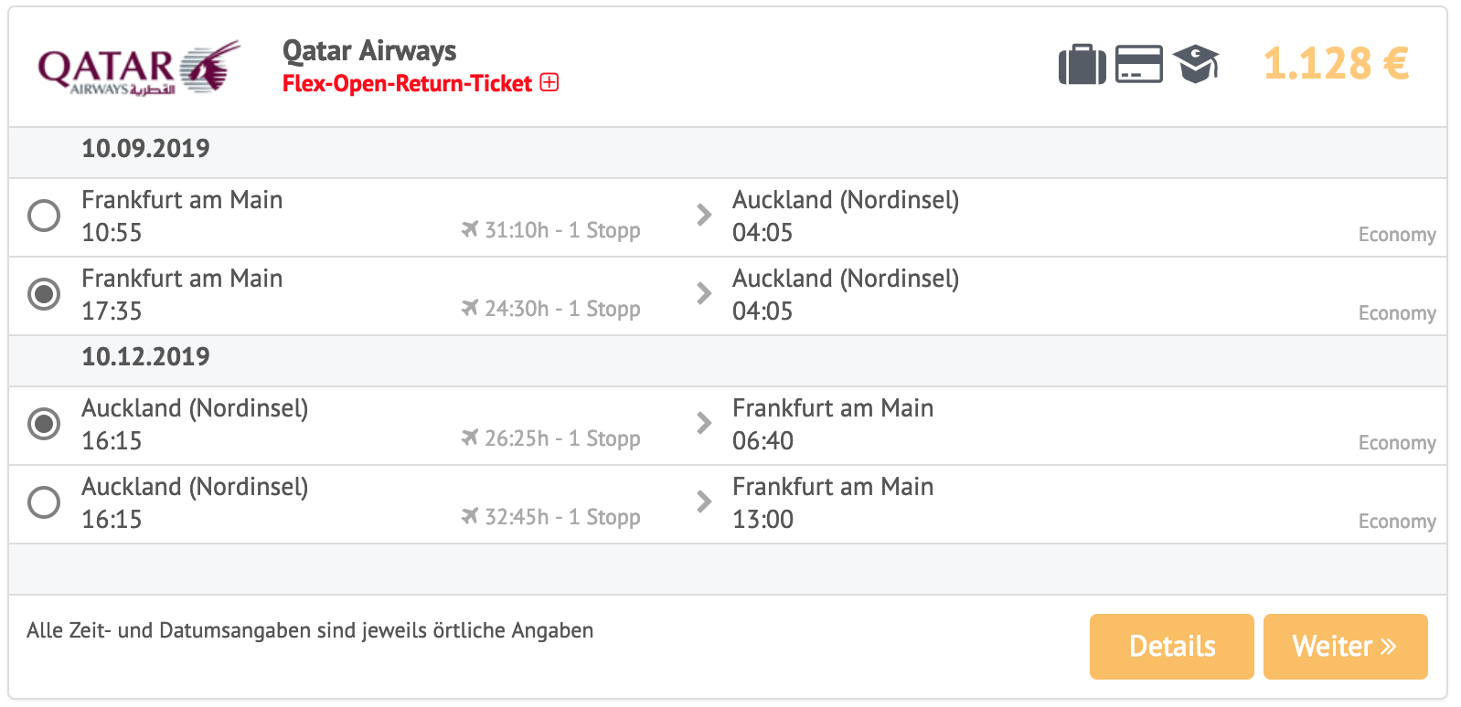Image resolution: width=1461 pixels, height=707 pixels.
Task: Click the plus icon beside Flex-Open-Return-Ticket
Action: tap(549, 82)
